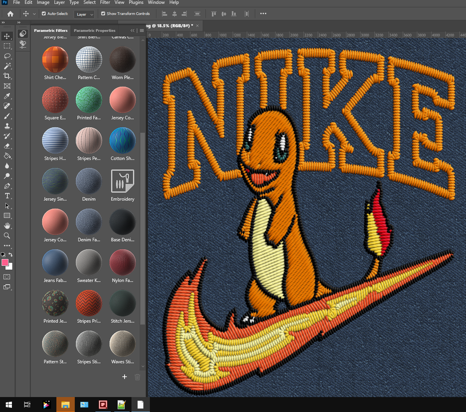
Task: Open the Filter menu
Action: [x=105, y=3]
